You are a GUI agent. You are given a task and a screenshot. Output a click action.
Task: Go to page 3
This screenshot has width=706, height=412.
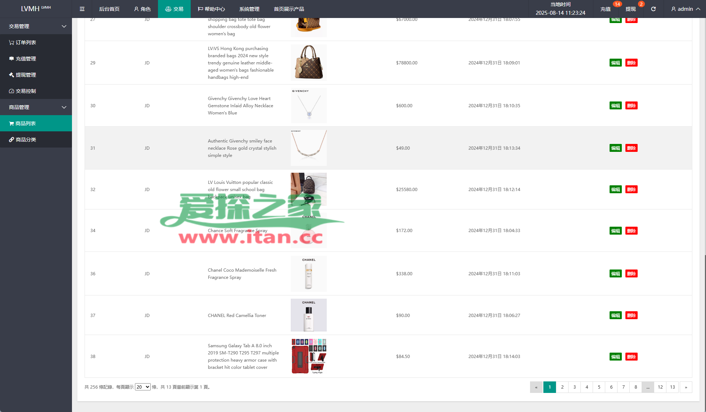(574, 387)
